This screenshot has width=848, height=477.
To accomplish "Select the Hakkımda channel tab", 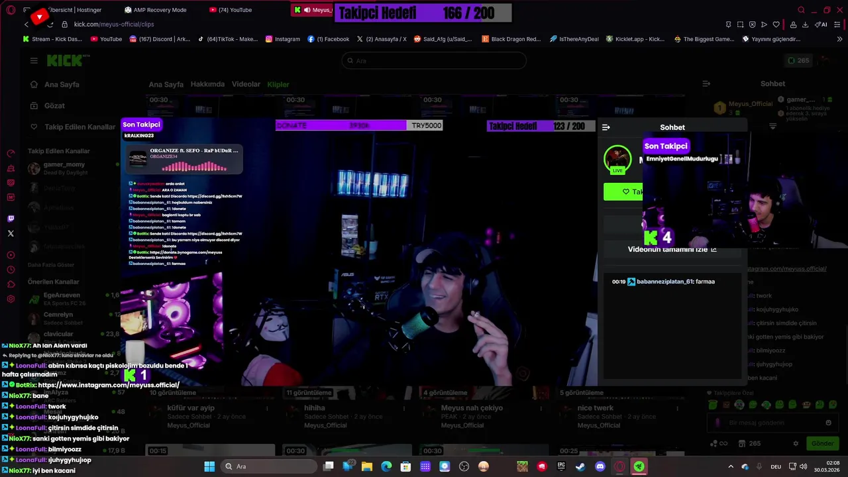I will click(x=207, y=84).
